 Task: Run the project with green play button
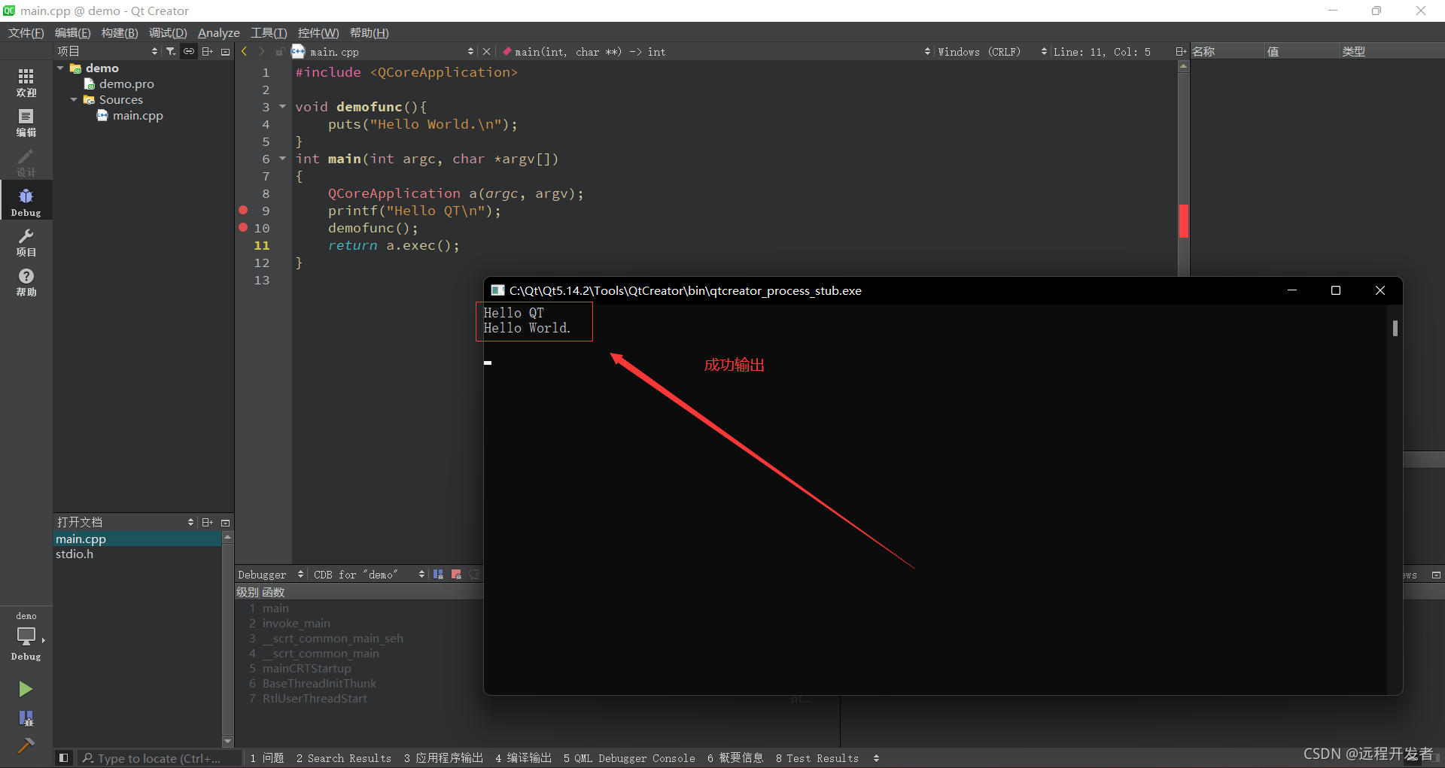(x=26, y=689)
